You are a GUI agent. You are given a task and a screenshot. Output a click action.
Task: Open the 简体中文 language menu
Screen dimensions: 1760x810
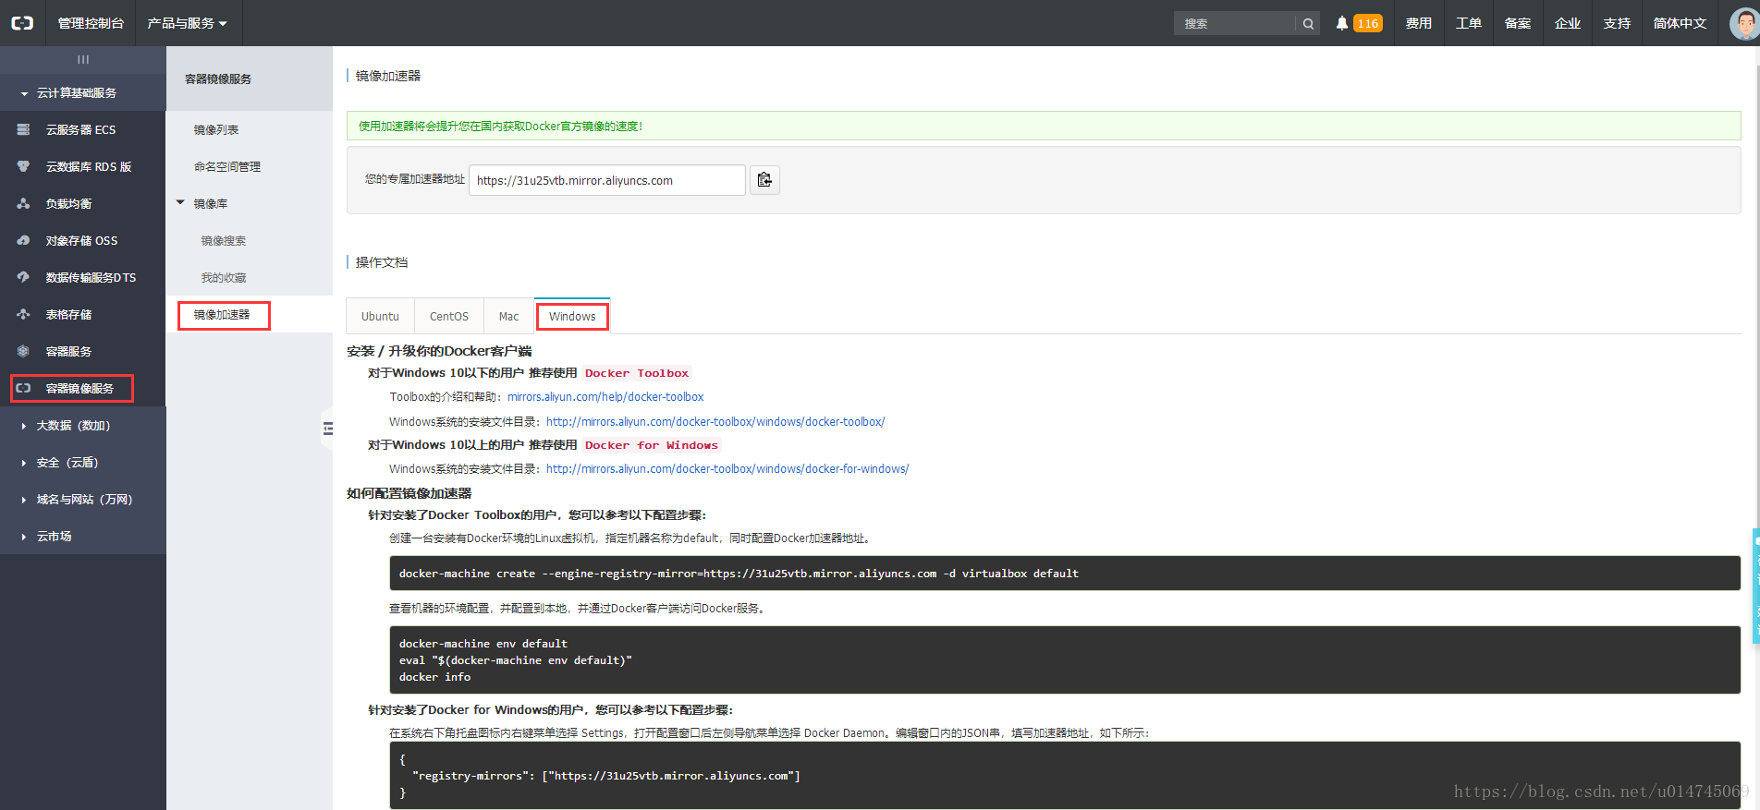point(1680,23)
